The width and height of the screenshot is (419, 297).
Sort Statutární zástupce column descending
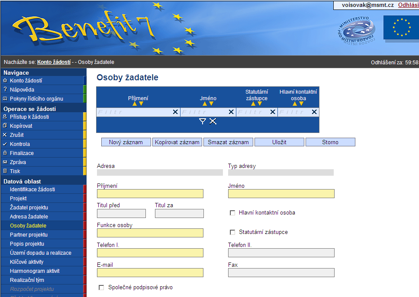point(260,104)
